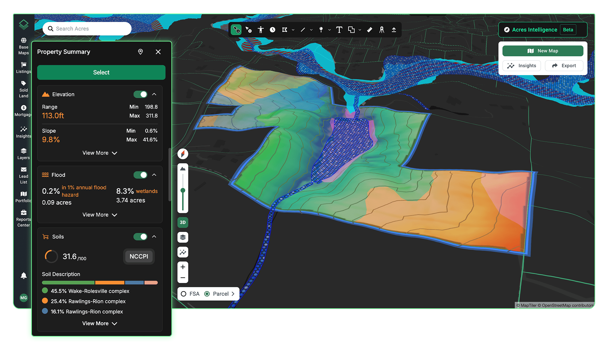Disable the Flood layer toggle
605x347 pixels.
140,175
